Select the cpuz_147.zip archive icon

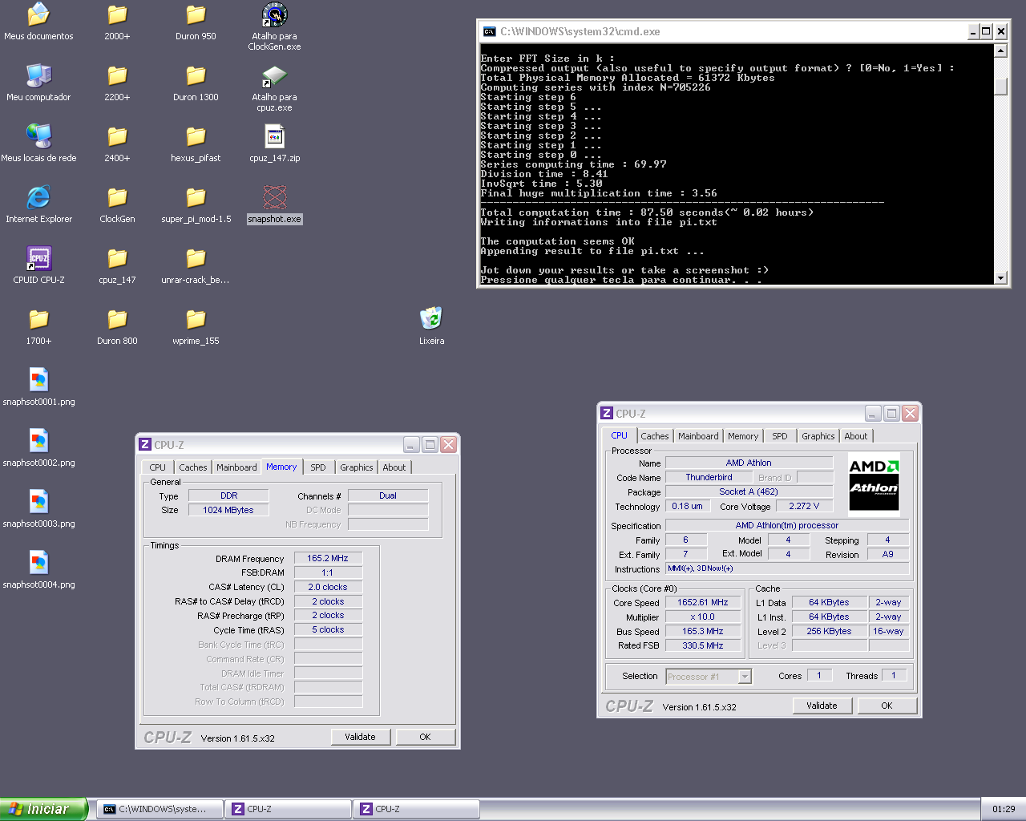point(274,144)
